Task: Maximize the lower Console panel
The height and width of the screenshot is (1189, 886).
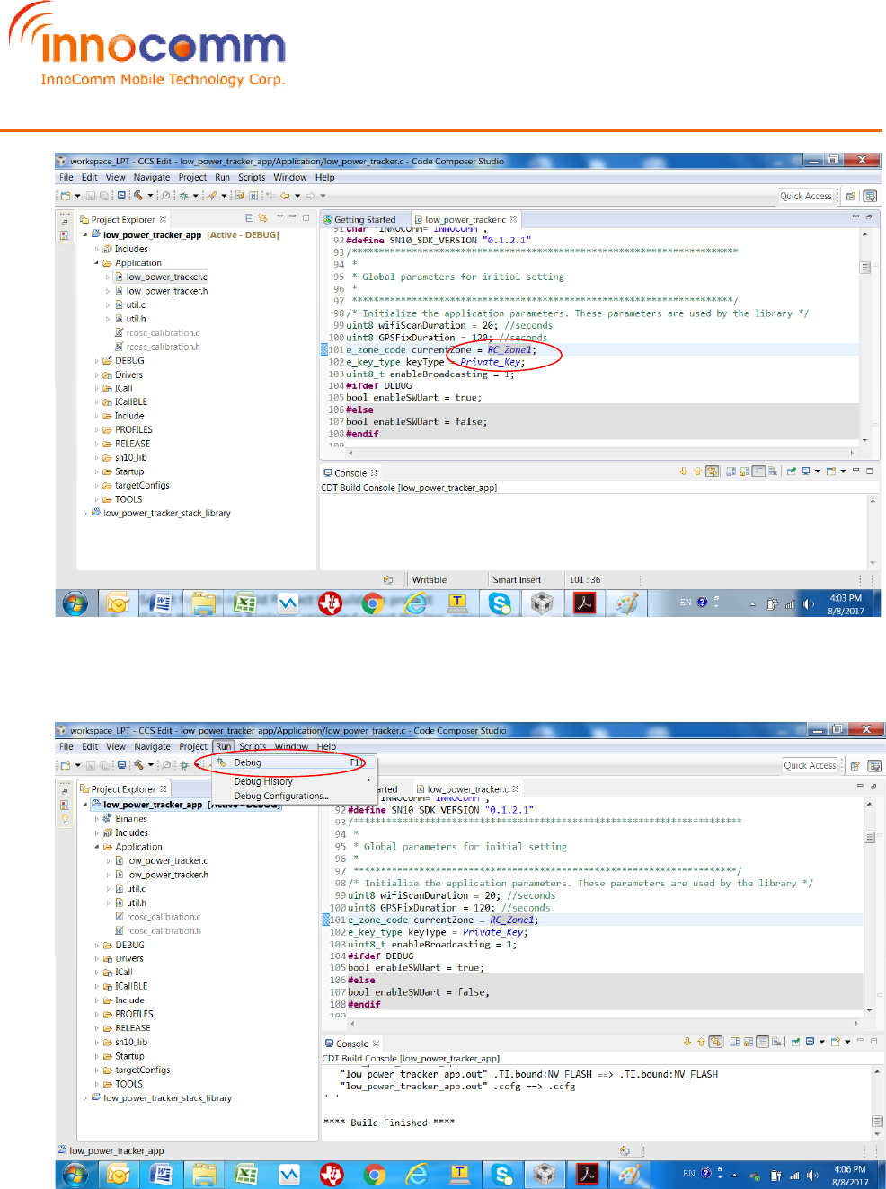Action: [873, 1041]
